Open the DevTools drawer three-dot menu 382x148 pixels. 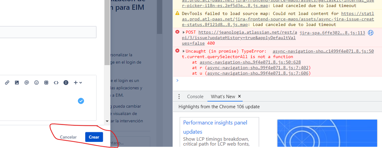(x=179, y=97)
